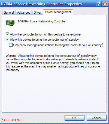Click the EZLAN.NET copyright watermark
Viewport: 109px width, 124px height.
click(x=12, y=120)
